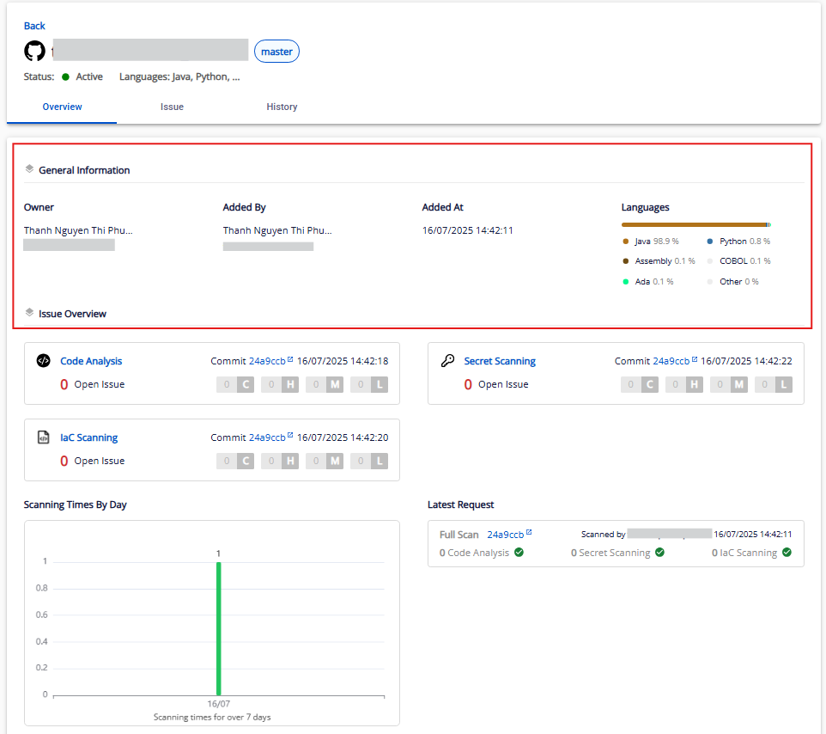
Task: Click Medium badge in IaC Scanning card
Action: click(325, 461)
